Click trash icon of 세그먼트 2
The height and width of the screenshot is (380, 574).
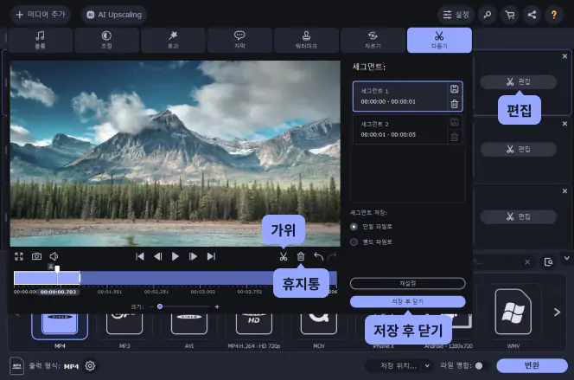455,137
